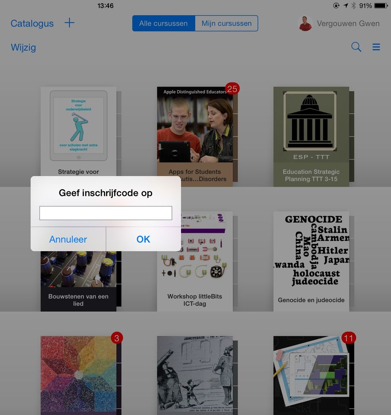Viewport: 391px width, 415px height.
Task: Tap the Vergouwen Gwen profile picture
Action: click(305, 24)
